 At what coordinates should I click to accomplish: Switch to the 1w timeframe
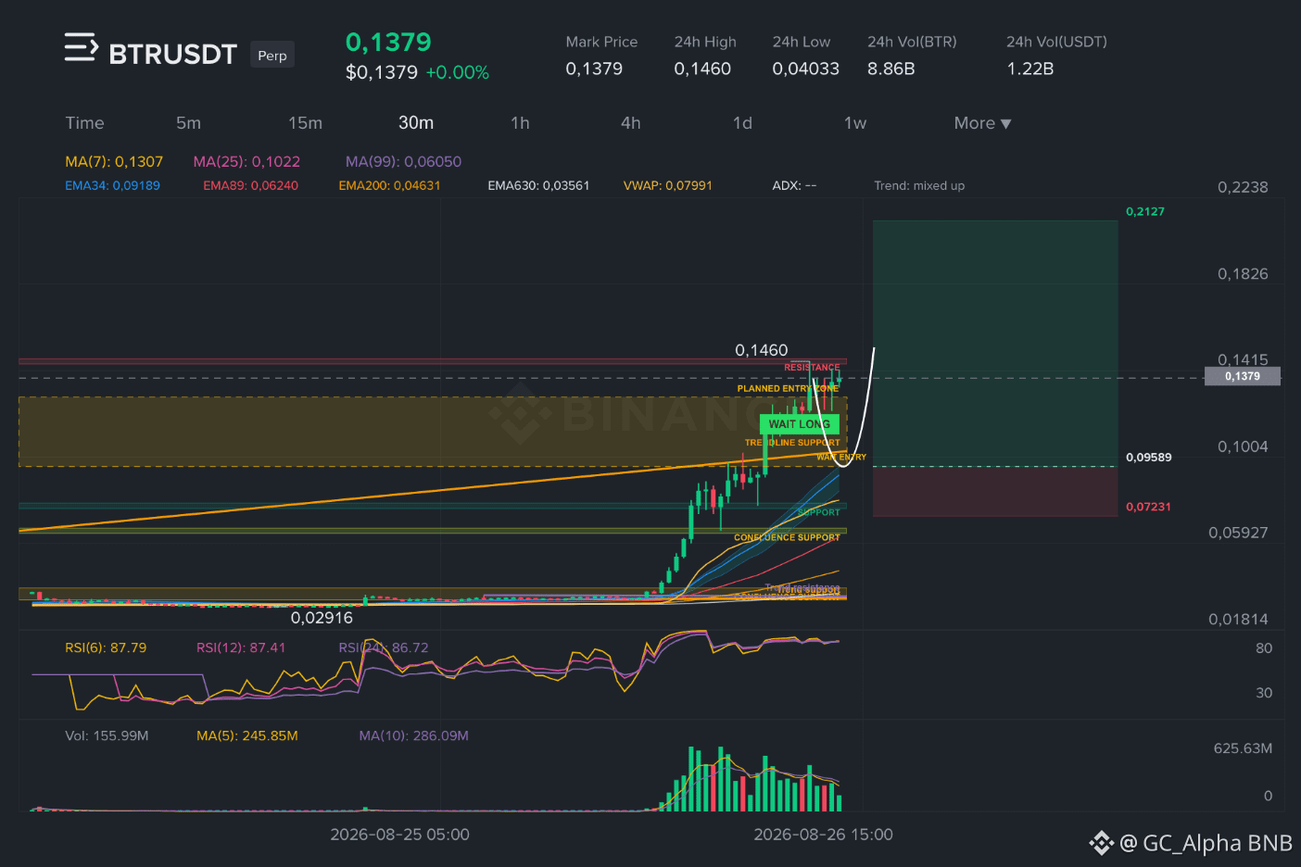point(855,123)
